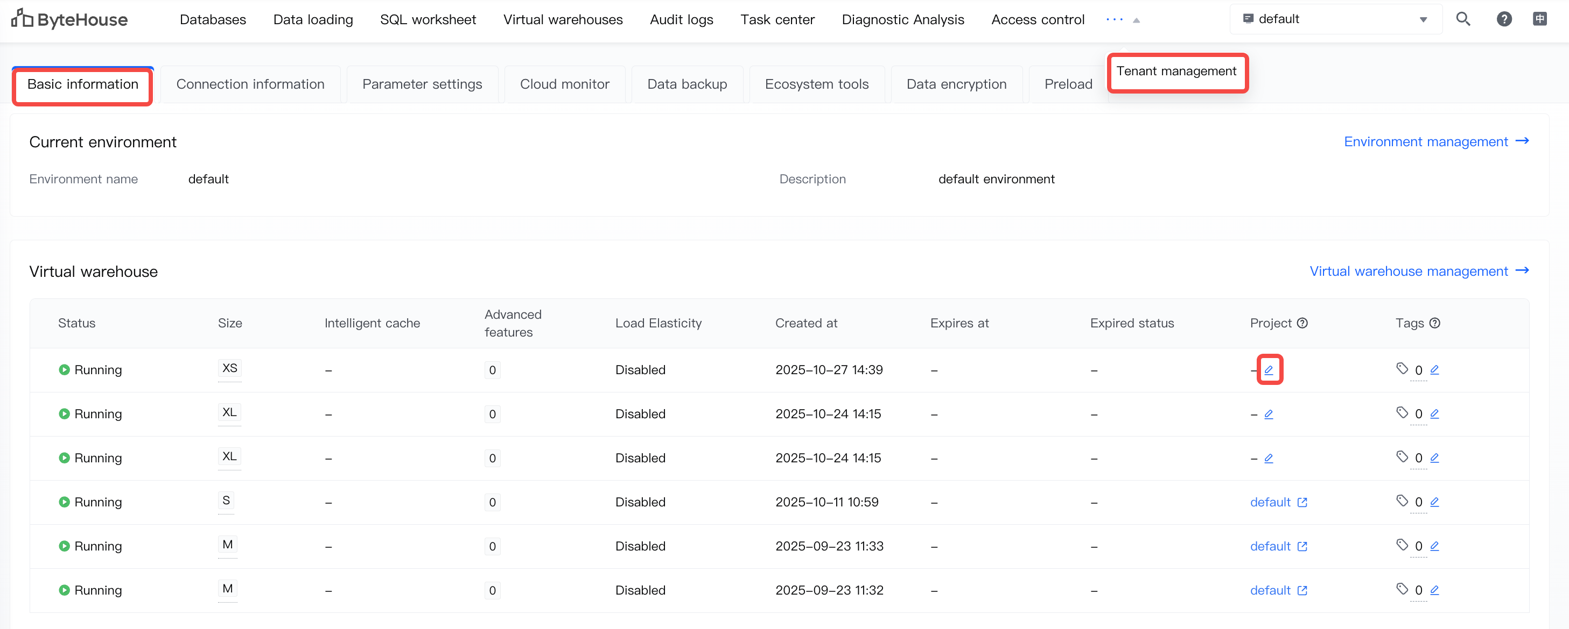Edit project of second XL warehouse row
Screen dimensions: 1569x629
pyautogui.click(x=1269, y=458)
